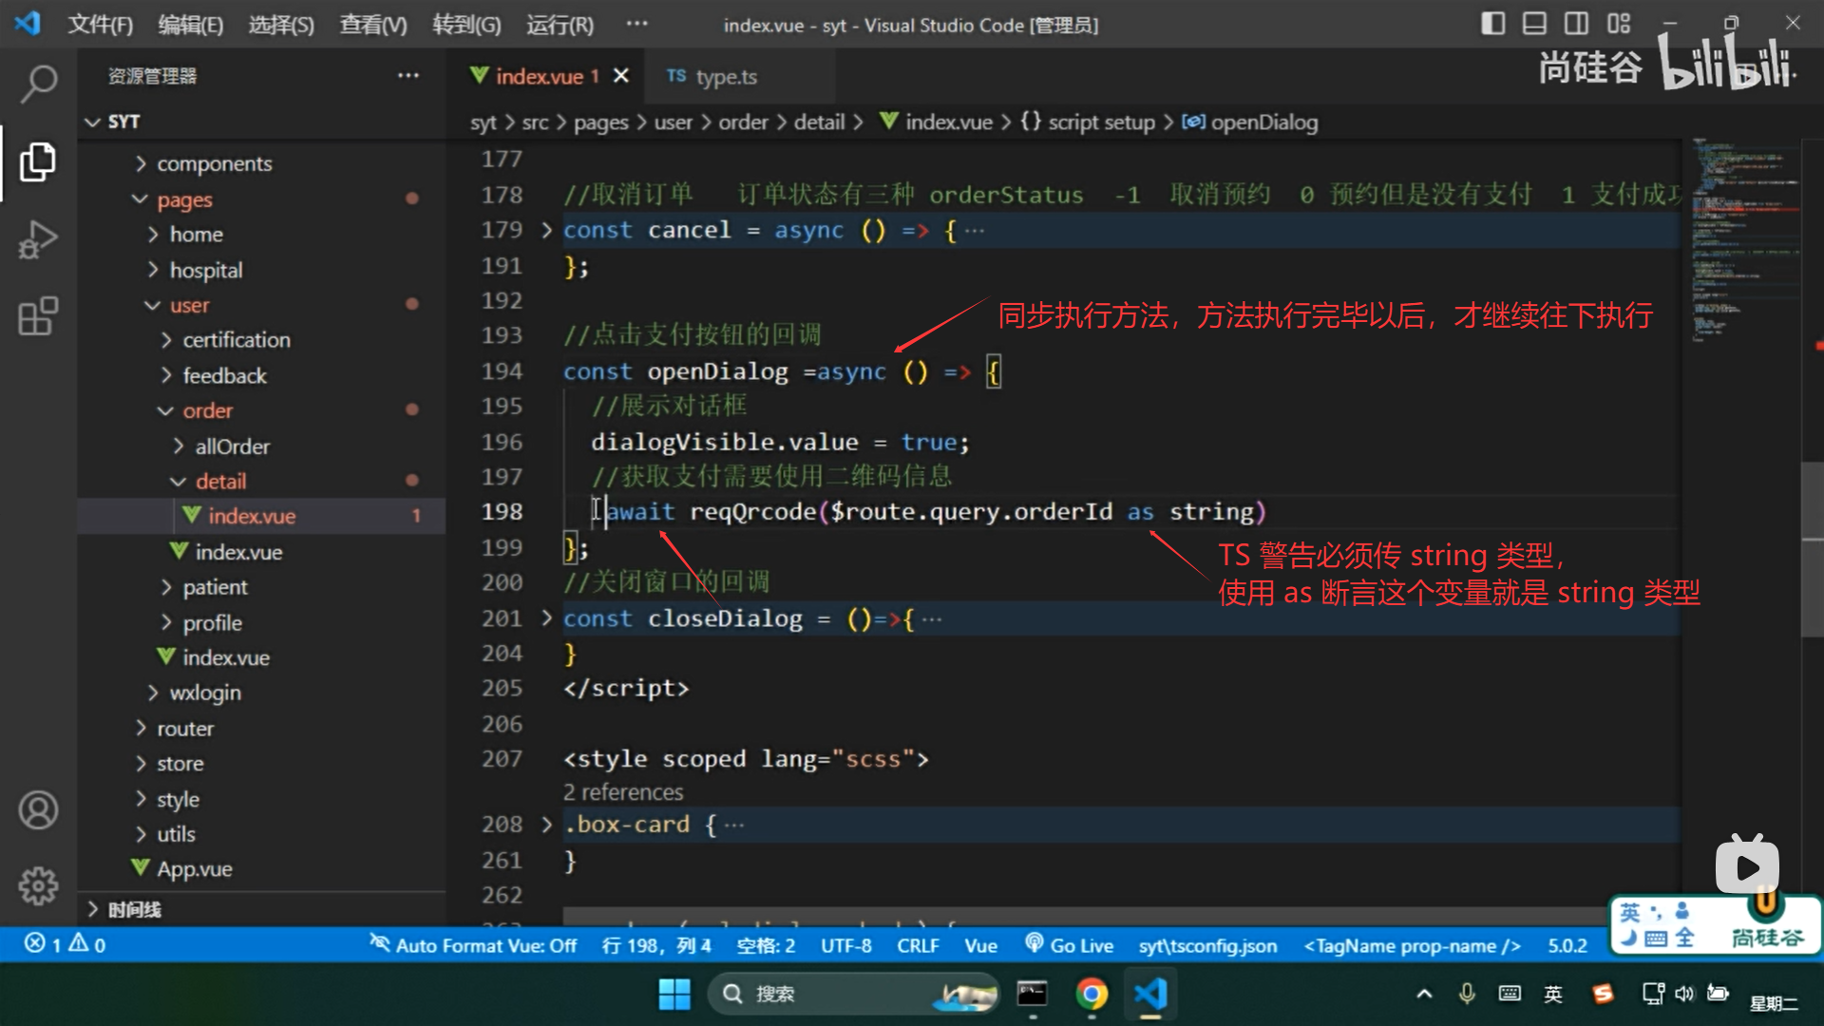Click errors and warnings status indicator
1824x1026 pixels.
65,944
